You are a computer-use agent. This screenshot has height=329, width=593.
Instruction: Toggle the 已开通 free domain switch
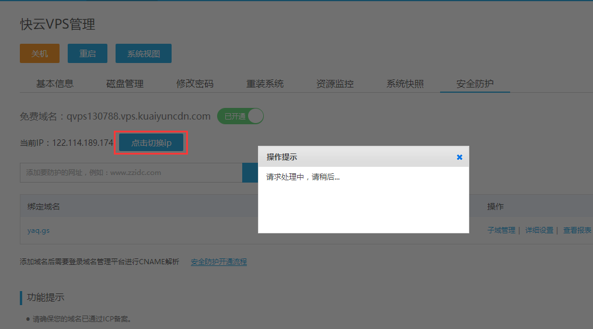point(240,116)
